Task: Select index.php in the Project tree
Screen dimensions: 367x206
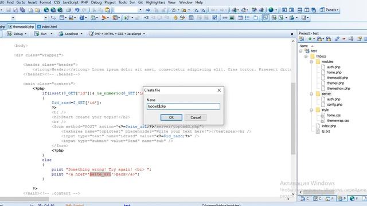Action: coord(329,126)
